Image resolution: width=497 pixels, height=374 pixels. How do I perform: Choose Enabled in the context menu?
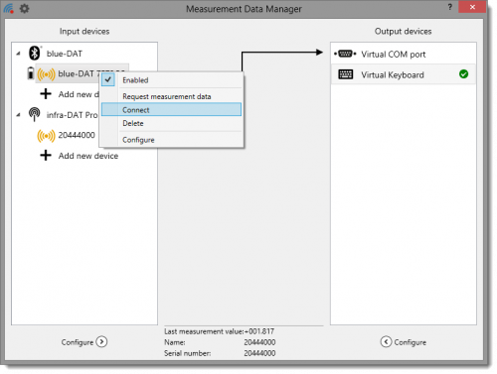[x=172, y=80]
